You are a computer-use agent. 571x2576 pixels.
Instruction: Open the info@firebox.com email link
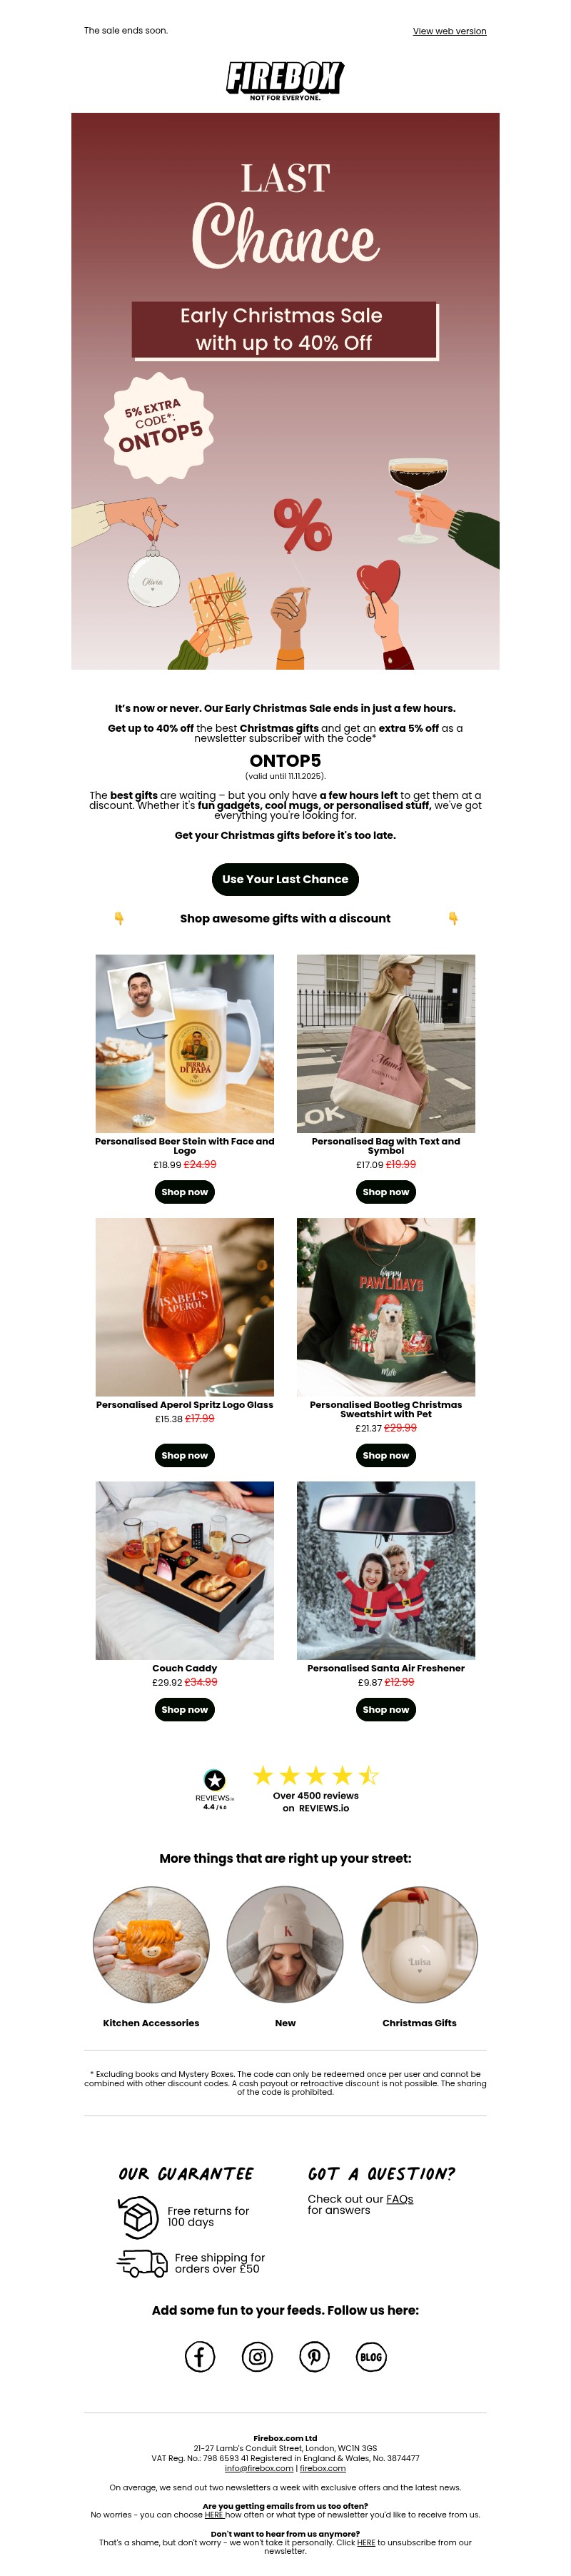[259, 2468]
